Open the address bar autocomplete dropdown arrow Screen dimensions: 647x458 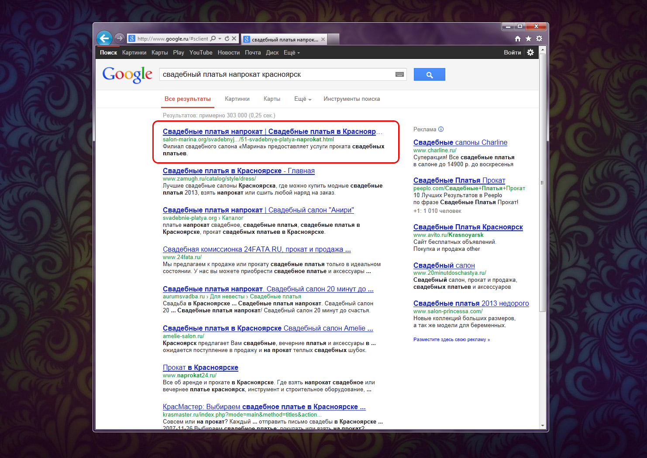(x=220, y=38)
